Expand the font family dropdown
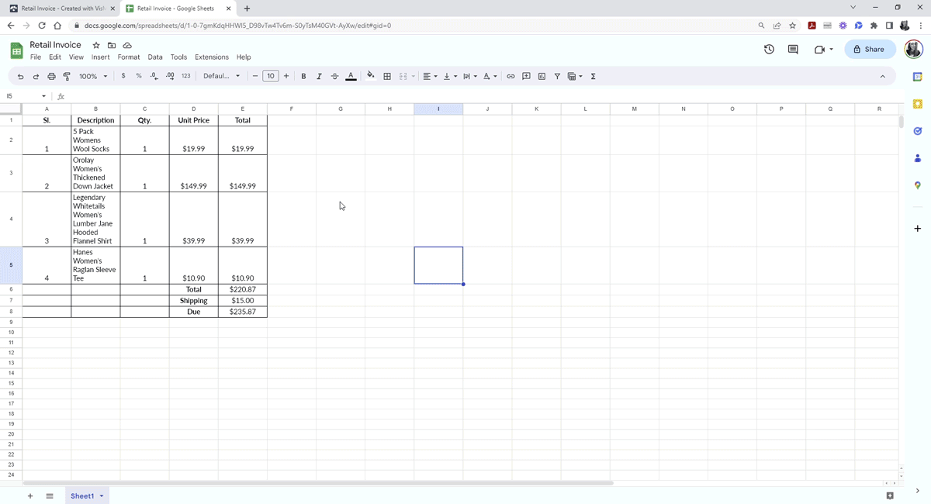931x504 pixels. point(222,76)
